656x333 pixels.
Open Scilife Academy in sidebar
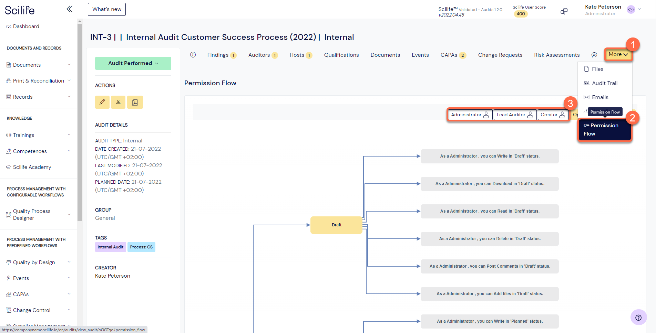point(29,167)
